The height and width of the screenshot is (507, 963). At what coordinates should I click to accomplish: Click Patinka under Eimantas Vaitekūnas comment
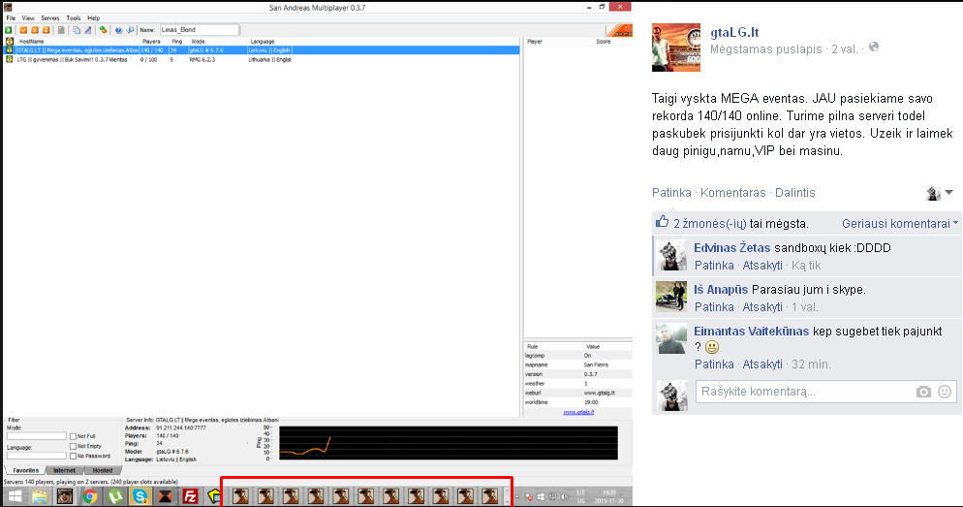[714, 364]
